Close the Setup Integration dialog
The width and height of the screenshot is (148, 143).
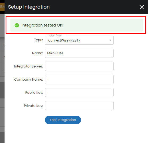tap(142, 7)
